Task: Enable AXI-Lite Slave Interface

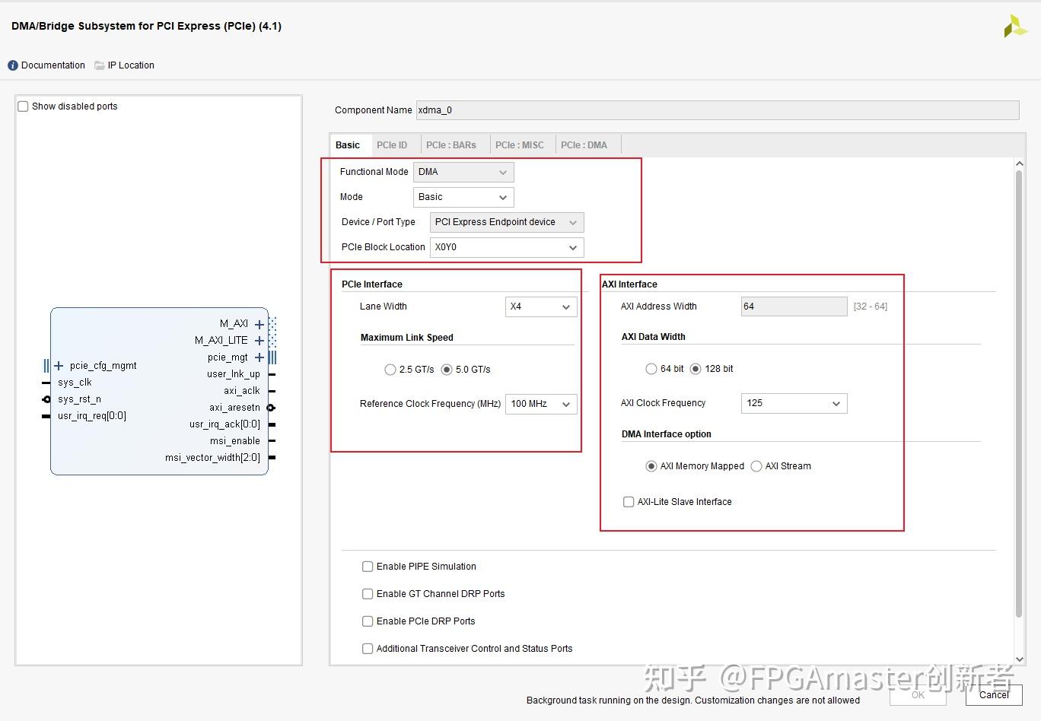Action: (x=629, y=501)
